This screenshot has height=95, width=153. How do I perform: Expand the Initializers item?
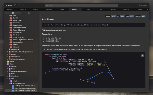coord(9,81)
